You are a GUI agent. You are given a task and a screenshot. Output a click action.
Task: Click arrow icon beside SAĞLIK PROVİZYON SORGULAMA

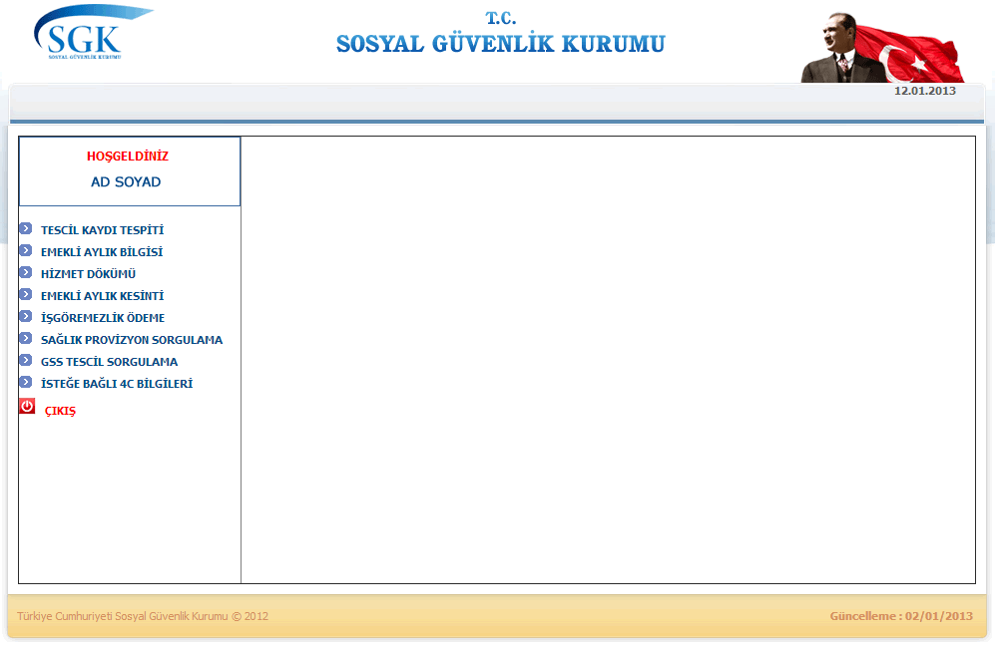coord(25,338)
